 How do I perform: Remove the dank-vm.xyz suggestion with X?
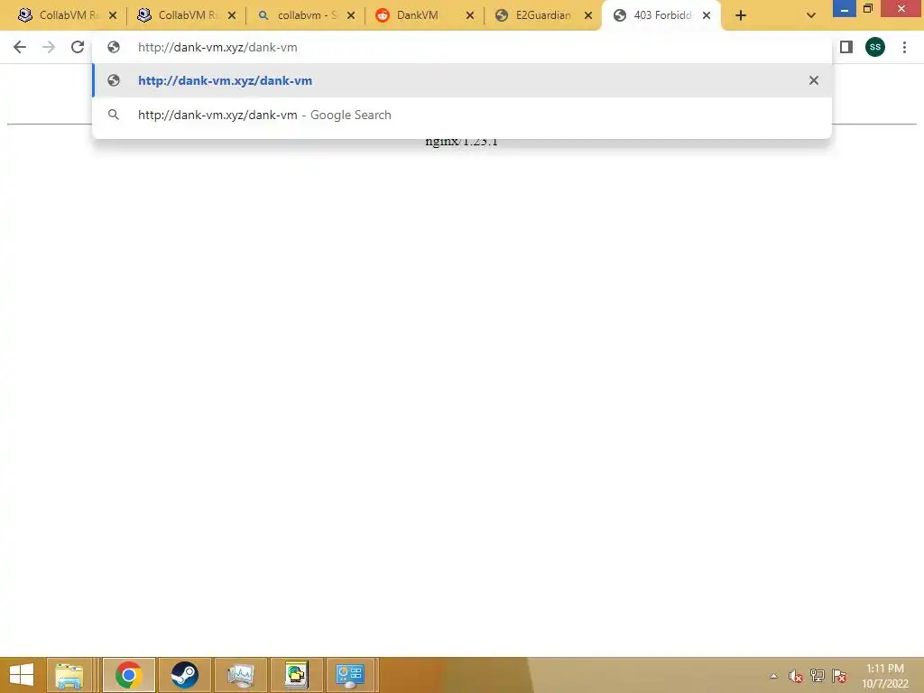814,80
